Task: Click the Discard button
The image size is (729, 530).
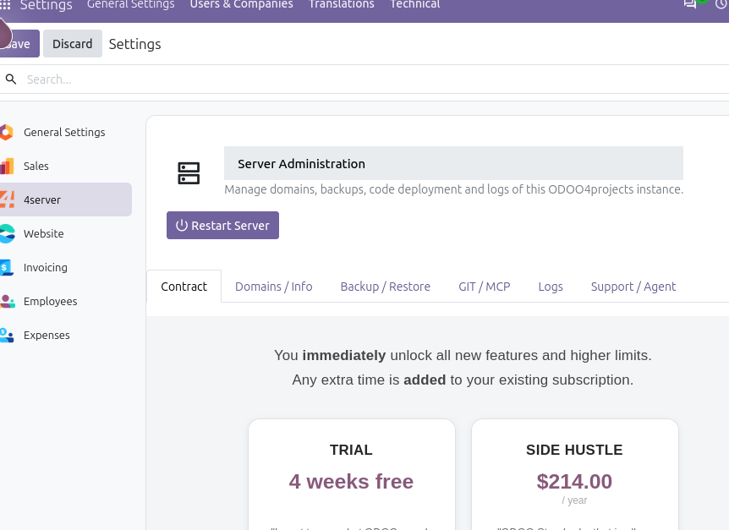Action: point(73,44)
